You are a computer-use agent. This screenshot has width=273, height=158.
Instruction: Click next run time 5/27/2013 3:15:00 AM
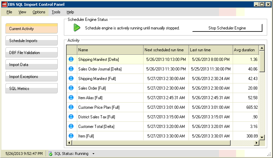point(166,117)
